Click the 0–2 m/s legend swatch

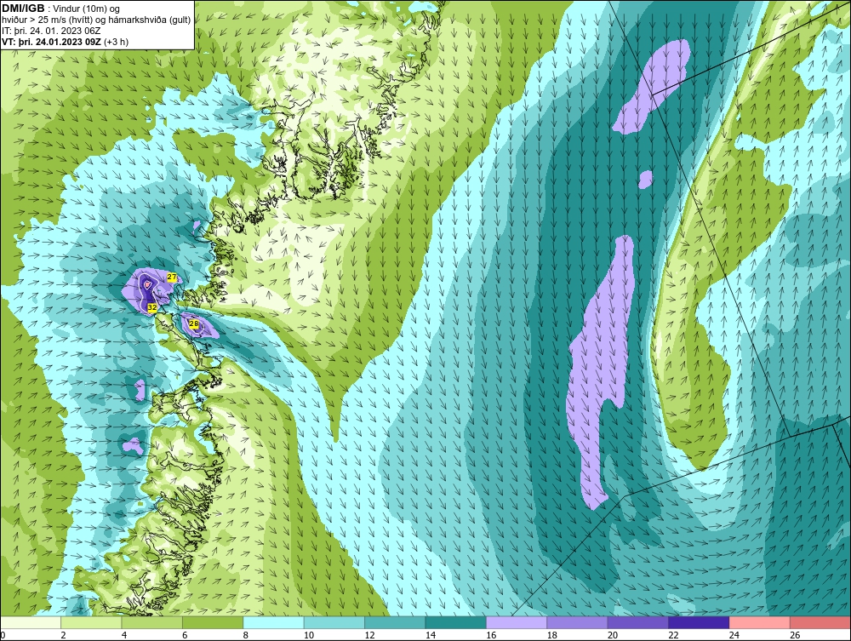pyautogui.click(x=31, y=622)
